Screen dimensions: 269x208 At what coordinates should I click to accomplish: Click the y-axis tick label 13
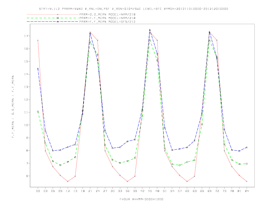tap(26, 87)
